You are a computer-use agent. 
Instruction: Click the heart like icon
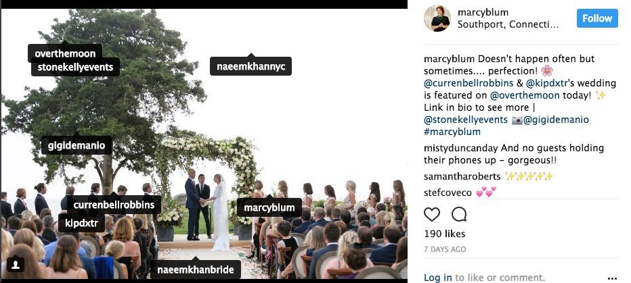(x=432, y=214)
